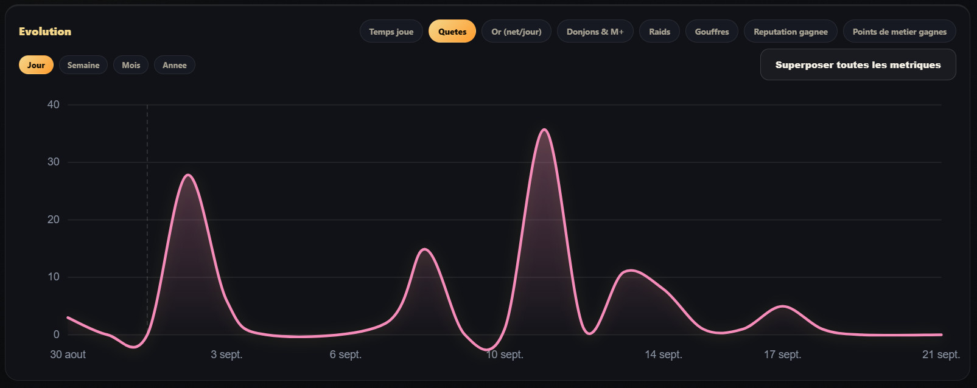
Task: Click the 3 sept. axis label
Action: 226,355
